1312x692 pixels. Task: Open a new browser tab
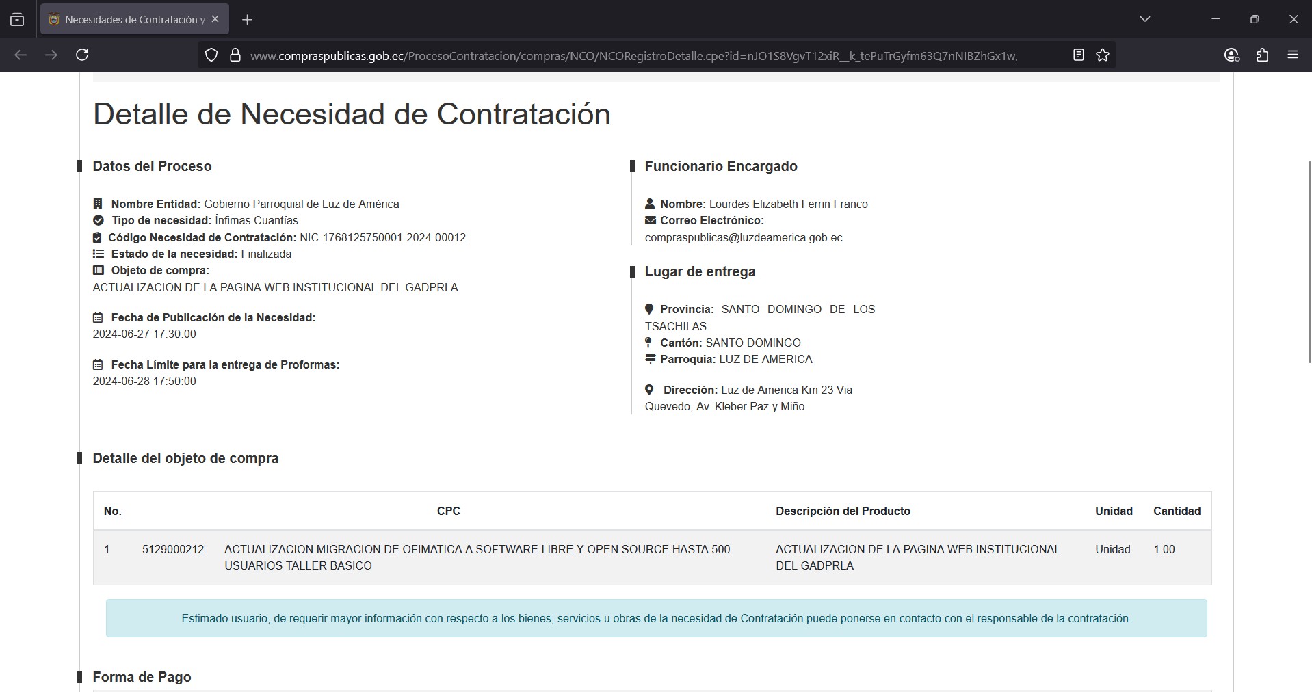pos(248,20)
